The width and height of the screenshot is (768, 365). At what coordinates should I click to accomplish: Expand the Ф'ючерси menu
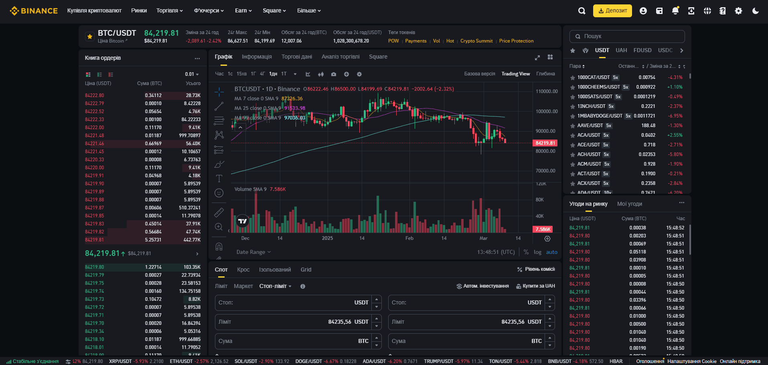pyautogui.click(x=209, y=10)
